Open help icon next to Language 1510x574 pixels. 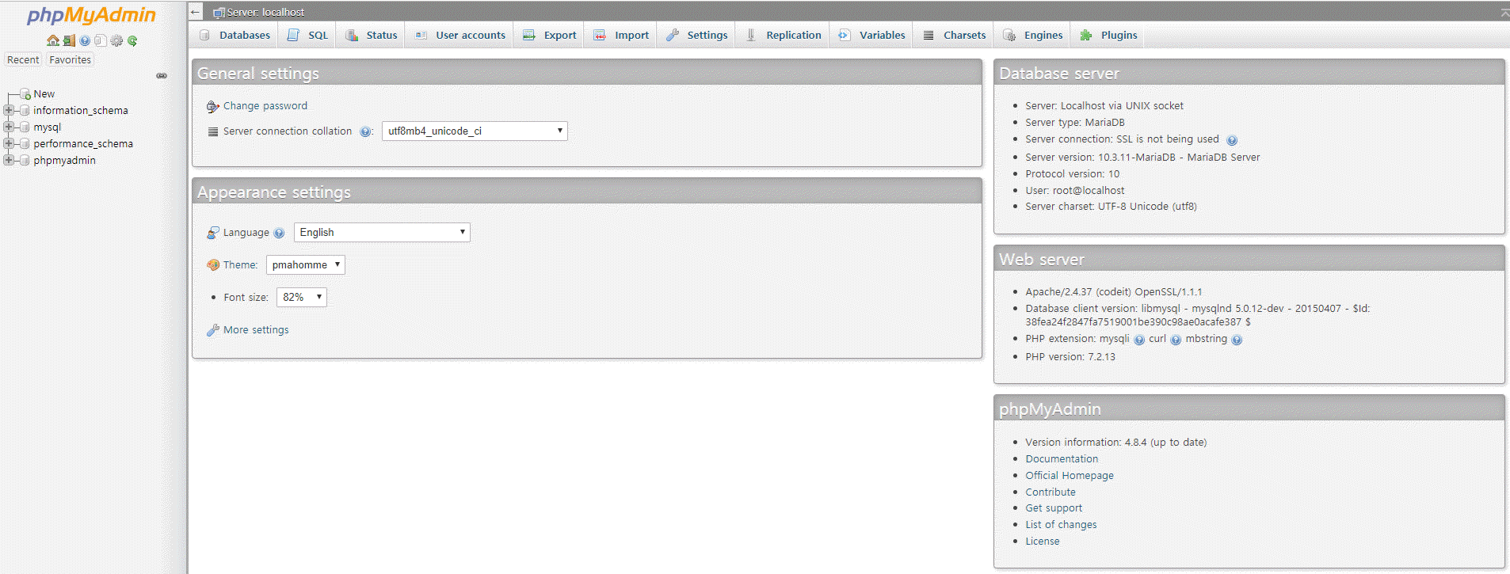[279, 234]
